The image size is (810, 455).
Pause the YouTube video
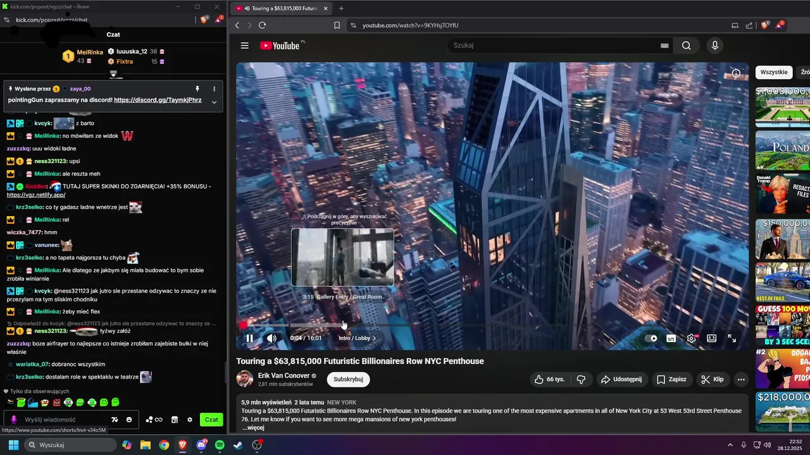tap(249, 338)
